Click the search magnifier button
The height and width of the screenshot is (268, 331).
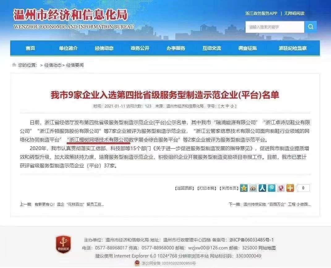tap(311, 27)
